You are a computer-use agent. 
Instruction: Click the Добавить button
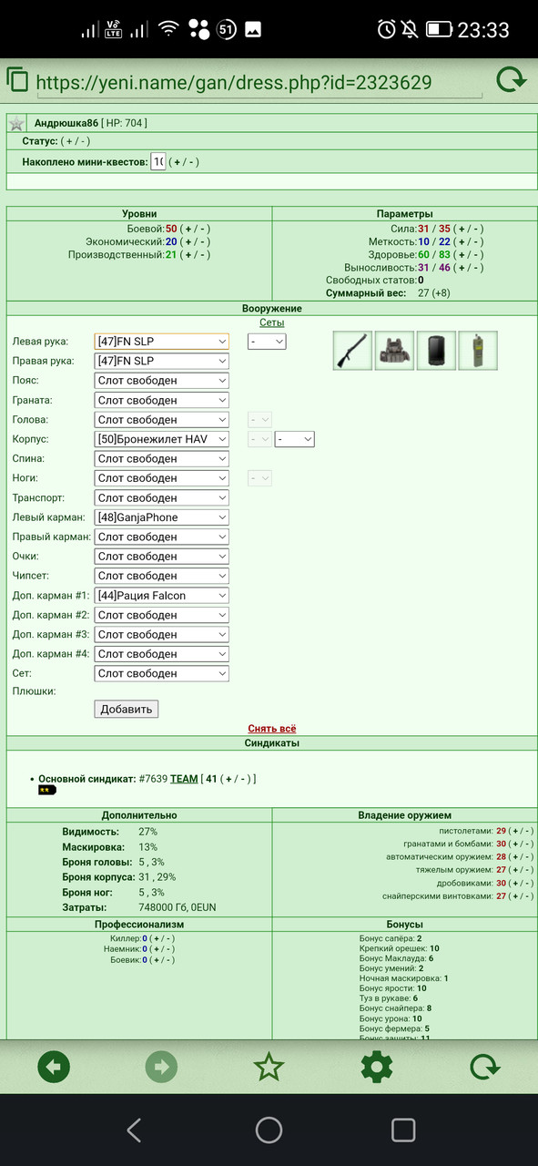(127, 709)
